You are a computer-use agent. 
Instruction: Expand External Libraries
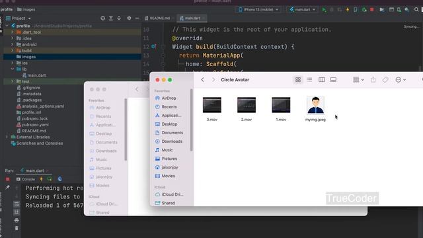click(x=7, y=137)
